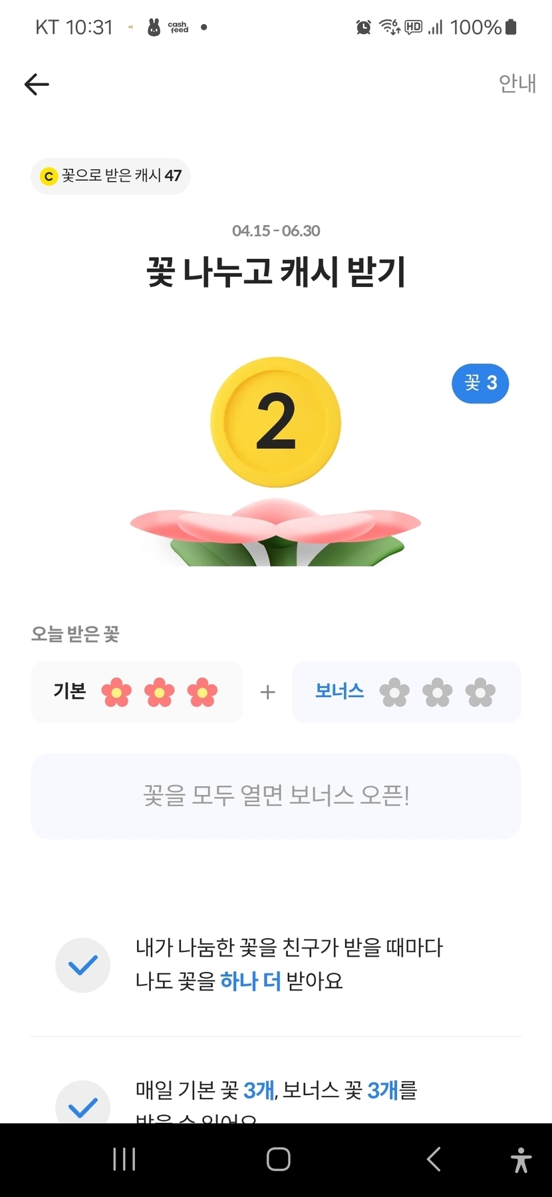Tap the 기본 label in flower box
552x1197 pixels.
(70, 692)
